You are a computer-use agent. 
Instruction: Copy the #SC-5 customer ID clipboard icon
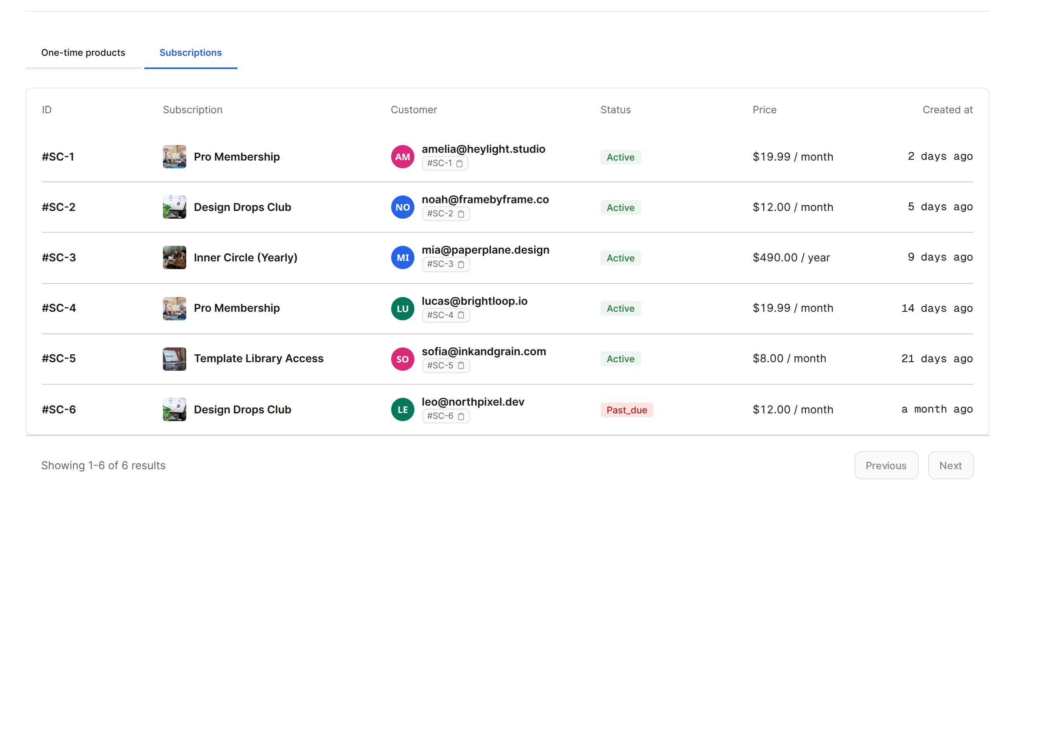(x=461, y=365)
